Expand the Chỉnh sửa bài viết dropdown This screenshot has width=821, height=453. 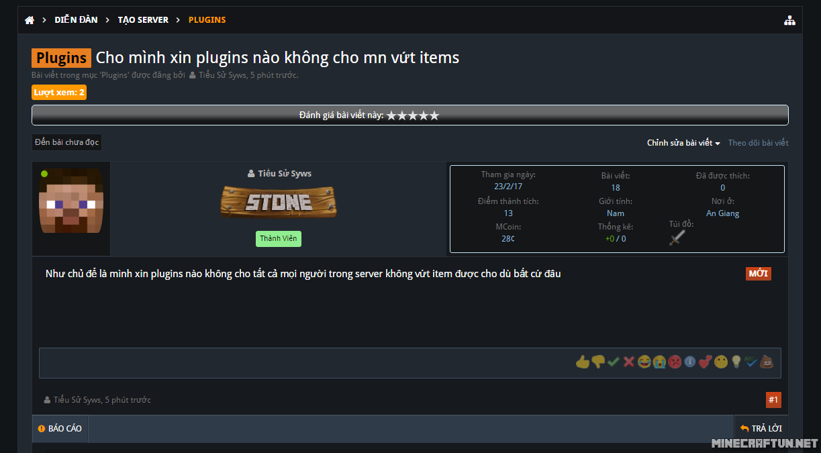[x=683, y=143]
